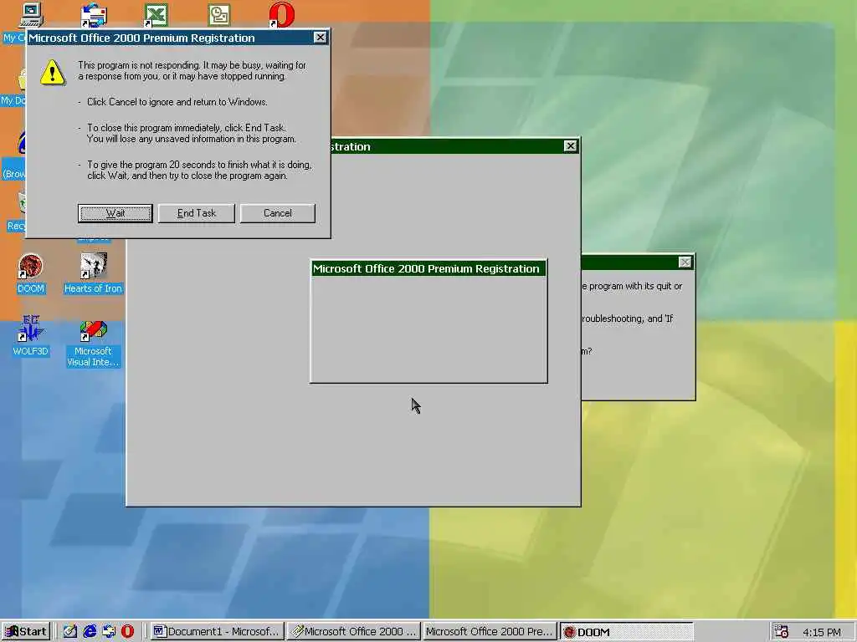The height and width of the screenshot is (642, 857).
Task: Click the text 'program with its quit or' in the right-hand dialog
Action: pos(635,286)
